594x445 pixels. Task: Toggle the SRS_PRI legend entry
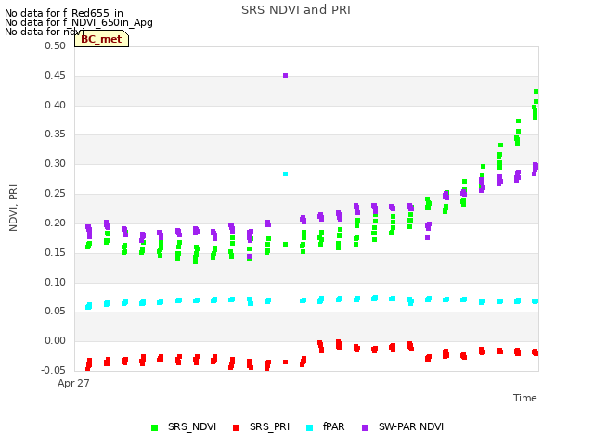tap(261, 427)
